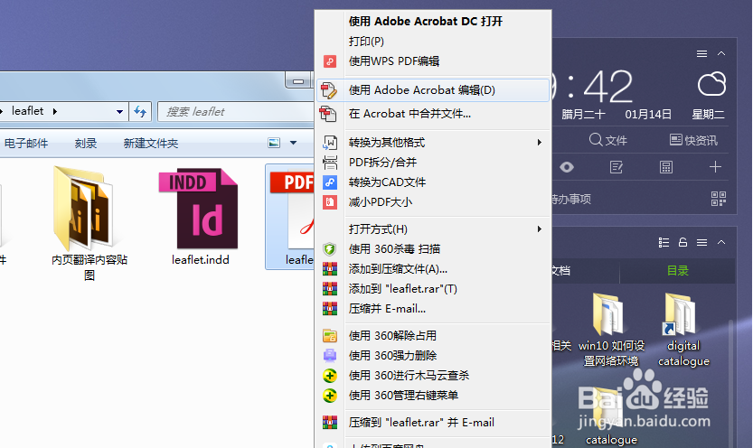Select the 内页翻译内容贴图 folder
753x448 pixels.
pyautogui.click(x=89, y=223)
